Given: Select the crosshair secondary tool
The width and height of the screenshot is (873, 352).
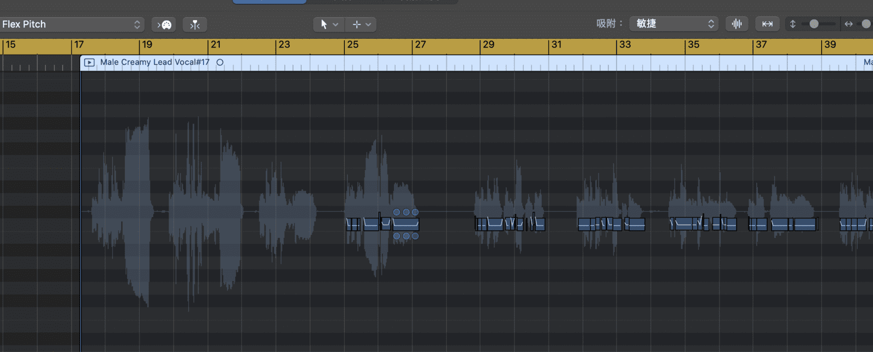Looking at the screenshot, I should point(356,25).
